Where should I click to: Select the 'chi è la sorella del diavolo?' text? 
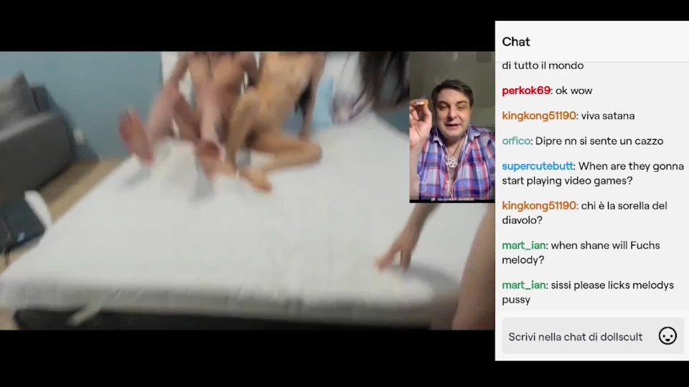[x=585, y=213]
